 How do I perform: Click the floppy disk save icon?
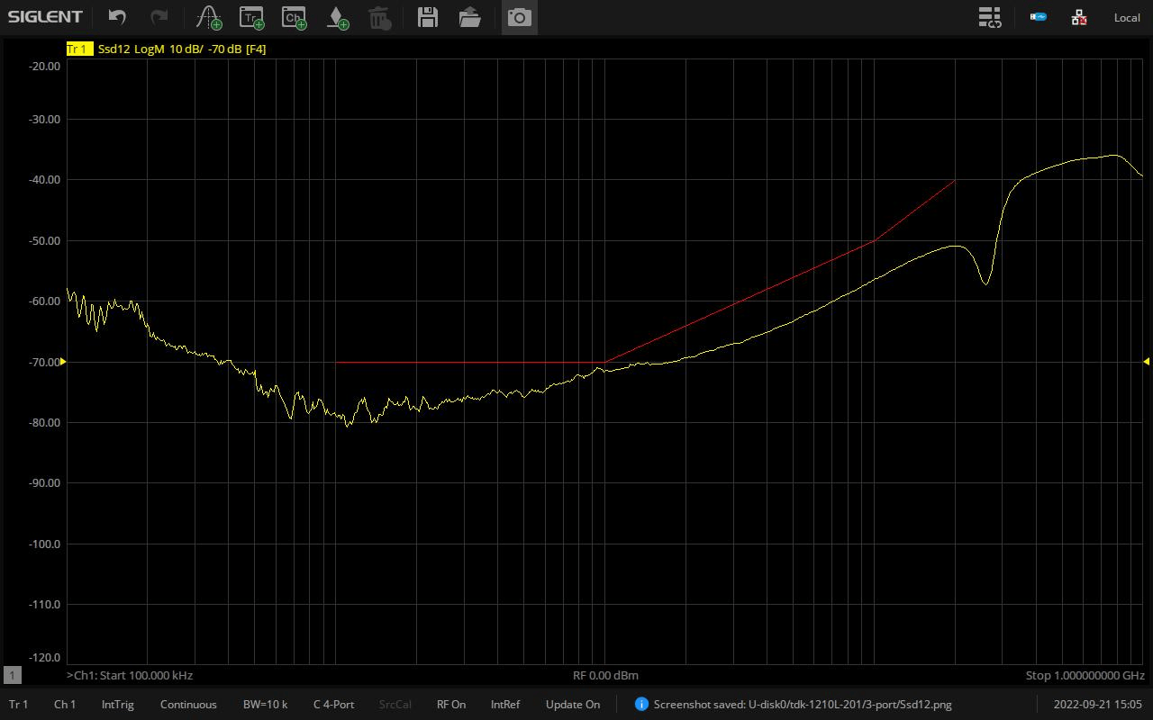coord(428,17)
